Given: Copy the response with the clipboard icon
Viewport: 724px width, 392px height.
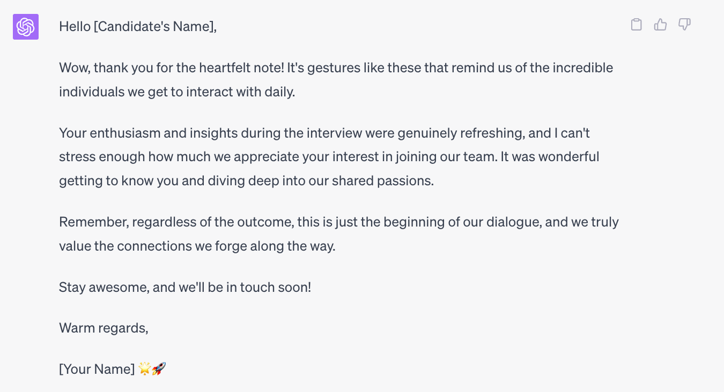Looking at the screenshot, I should [x=636, y=25].
